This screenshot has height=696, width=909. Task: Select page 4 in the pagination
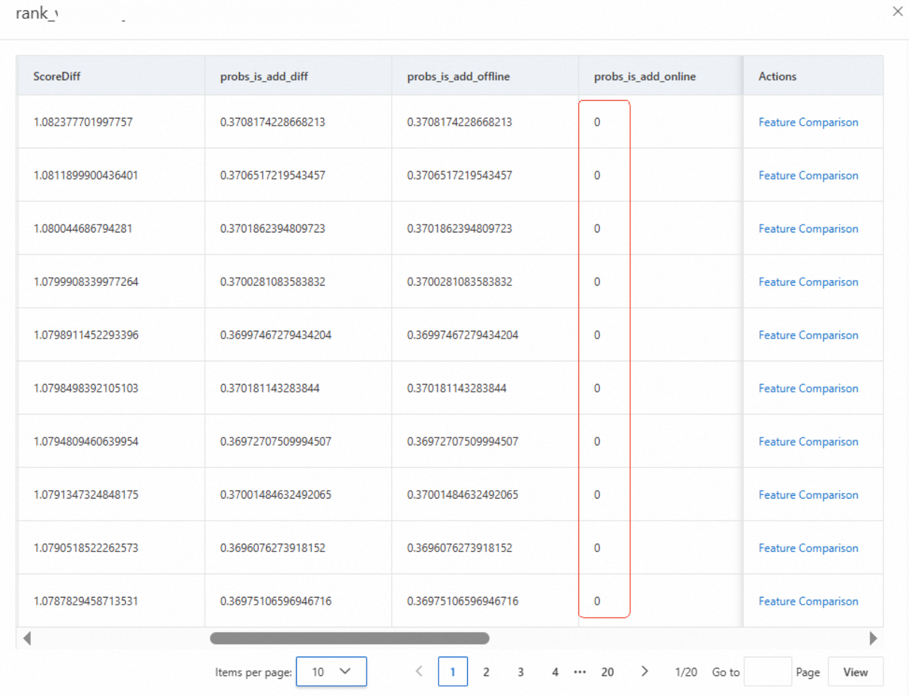(x=555, y=672)
